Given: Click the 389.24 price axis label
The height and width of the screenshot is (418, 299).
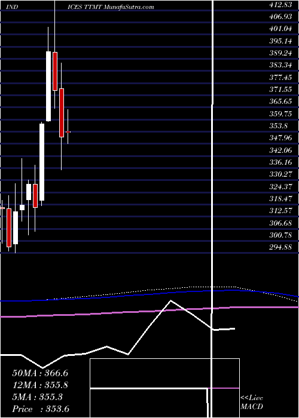Looking at the screenshot, I should (280, 53).
